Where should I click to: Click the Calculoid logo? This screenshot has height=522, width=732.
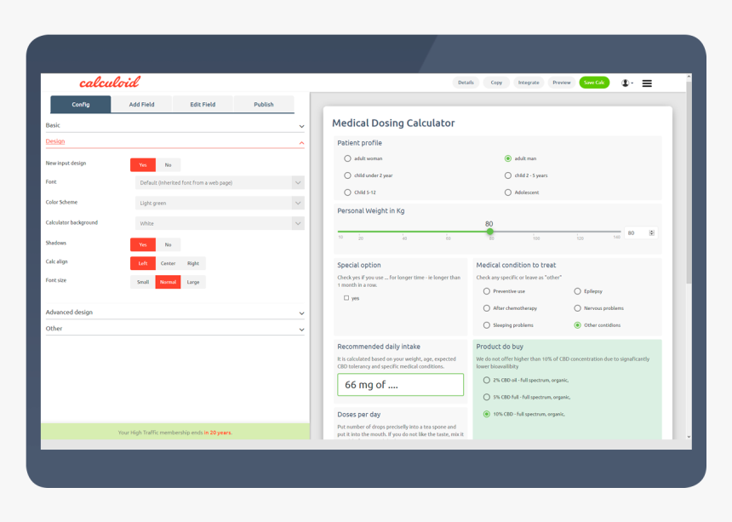click(x=110, y=83)
